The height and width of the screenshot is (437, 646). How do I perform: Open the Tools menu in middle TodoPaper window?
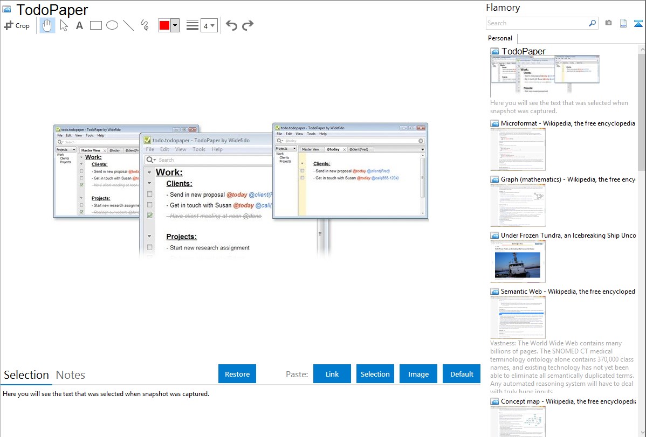199,149
